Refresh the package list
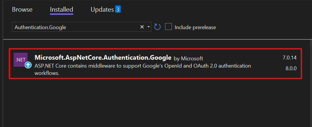Viewport: 312px width, 127px height. pyautogui.click(x=157, y=27)
